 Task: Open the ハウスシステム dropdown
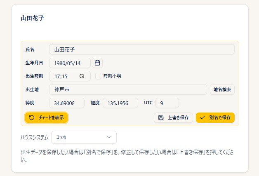tap(84, 137)
